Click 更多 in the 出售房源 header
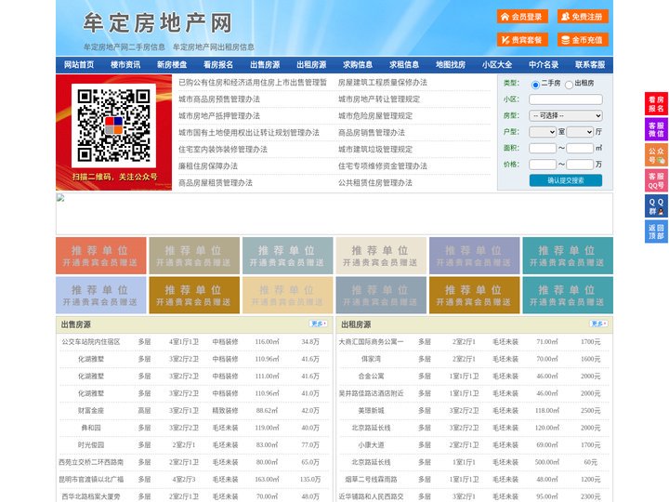Viewport: 669px width, 502px height. click(x=319, y=324)
